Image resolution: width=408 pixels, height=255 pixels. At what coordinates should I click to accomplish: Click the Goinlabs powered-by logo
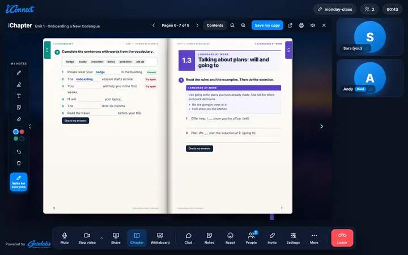(39, 244)
